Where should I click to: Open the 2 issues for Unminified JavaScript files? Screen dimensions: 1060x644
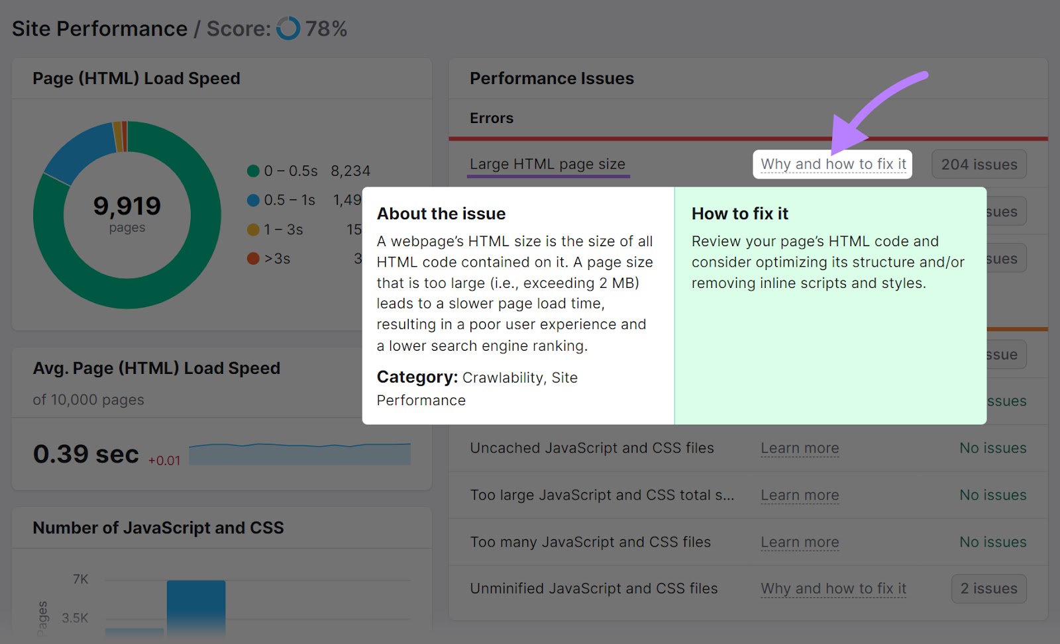pyautogui.click(x=988, y=588)
